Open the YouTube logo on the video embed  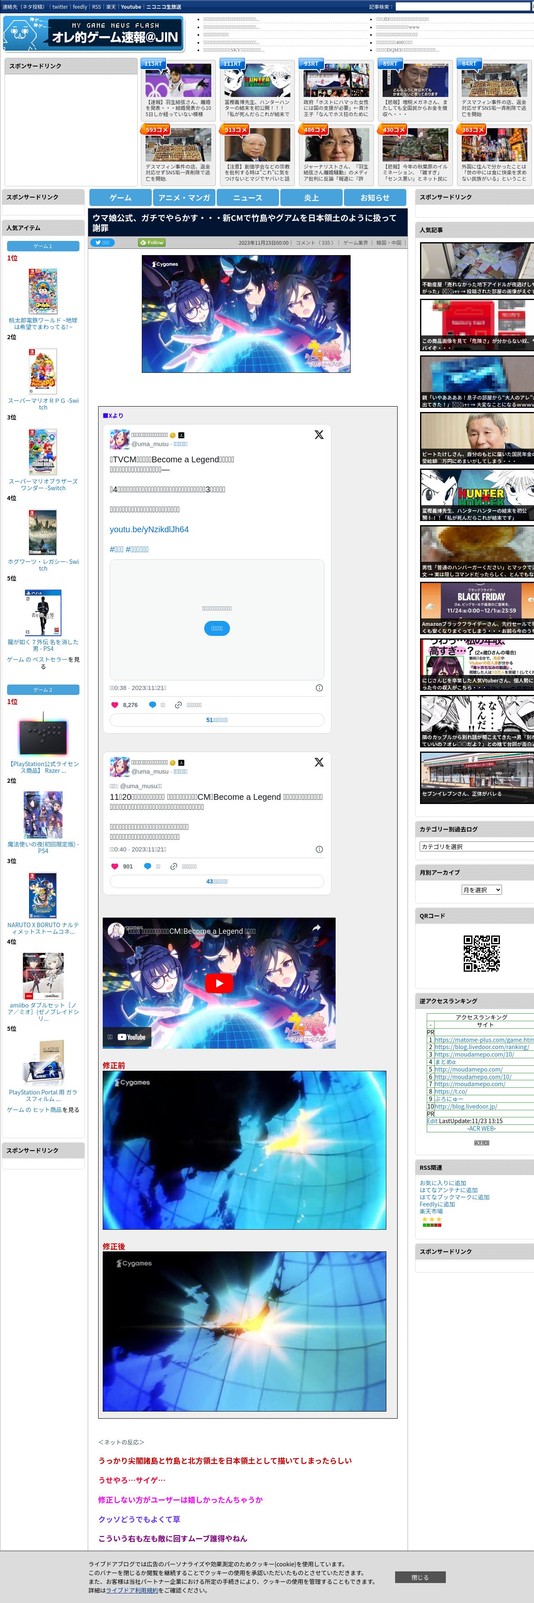tap(131, 1037)
